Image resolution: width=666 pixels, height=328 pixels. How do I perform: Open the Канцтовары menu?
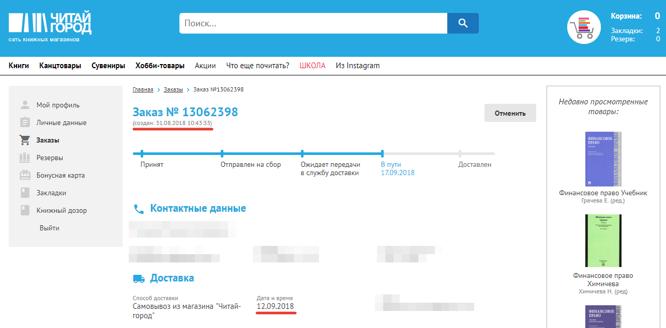coord(60,66)
